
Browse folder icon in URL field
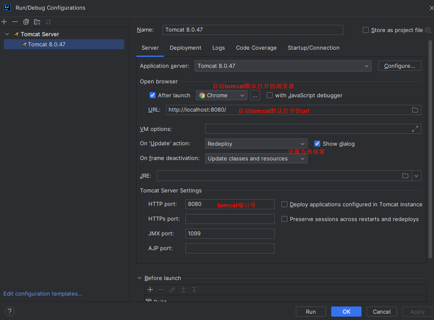pos(415,110)
